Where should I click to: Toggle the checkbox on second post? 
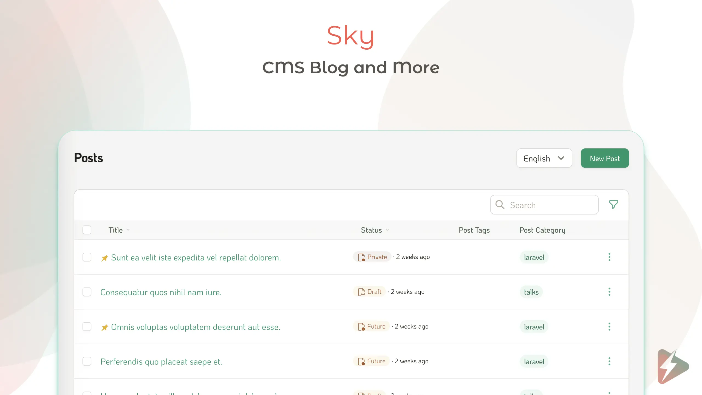pyautogui.click(x=87, y=291)
